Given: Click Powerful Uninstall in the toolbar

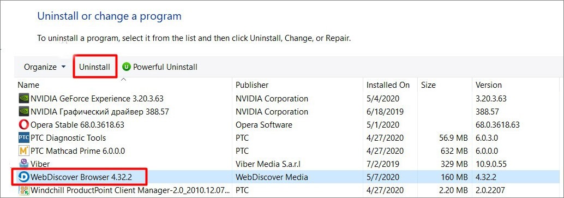Looking at the screenshot, I should click(x=160, y=67).
